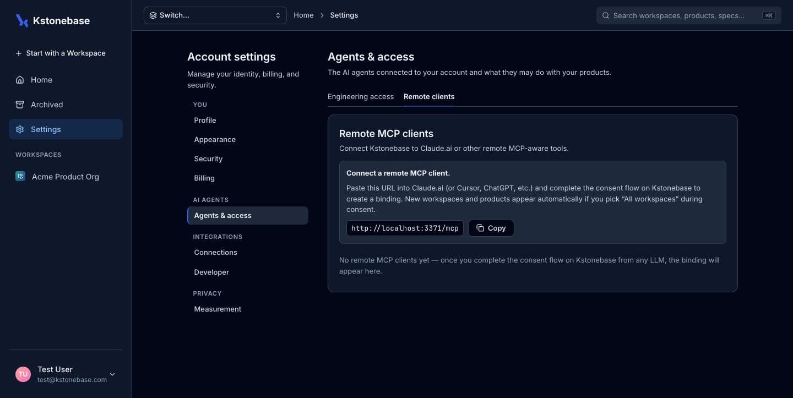This screenshot has height=398, width=793.
Task: Click the http://localhost:3371/mcp URL field
Action: 405,228
